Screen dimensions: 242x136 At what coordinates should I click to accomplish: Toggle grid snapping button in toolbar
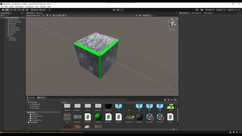click(50, 10)
